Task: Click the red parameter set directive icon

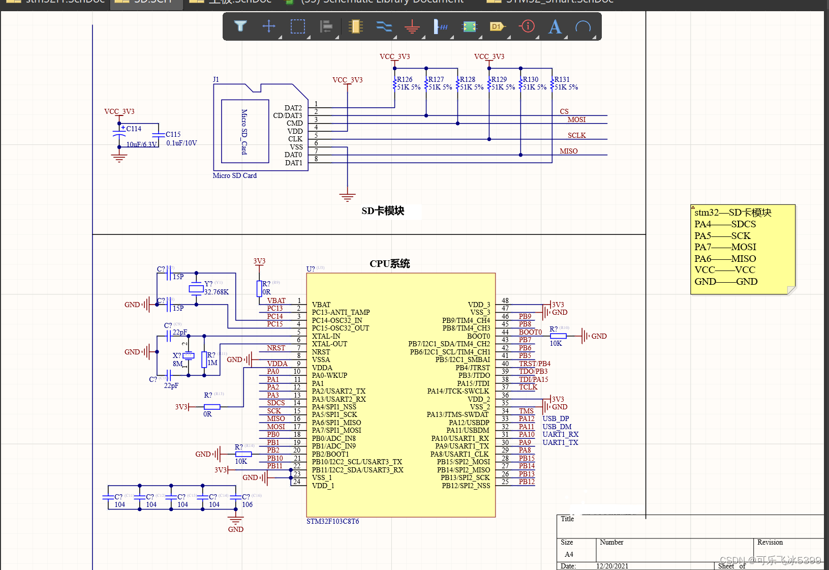Action: (x=527, y=26)
